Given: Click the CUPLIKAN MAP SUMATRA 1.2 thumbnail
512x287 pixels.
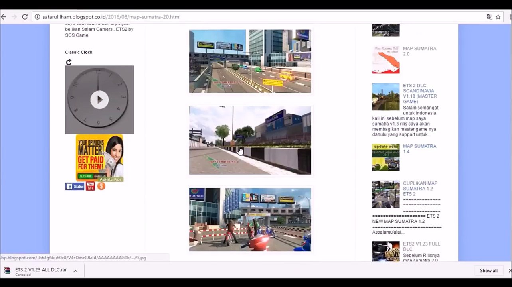Looking at the screenshot, I should [x=386, y=194].
